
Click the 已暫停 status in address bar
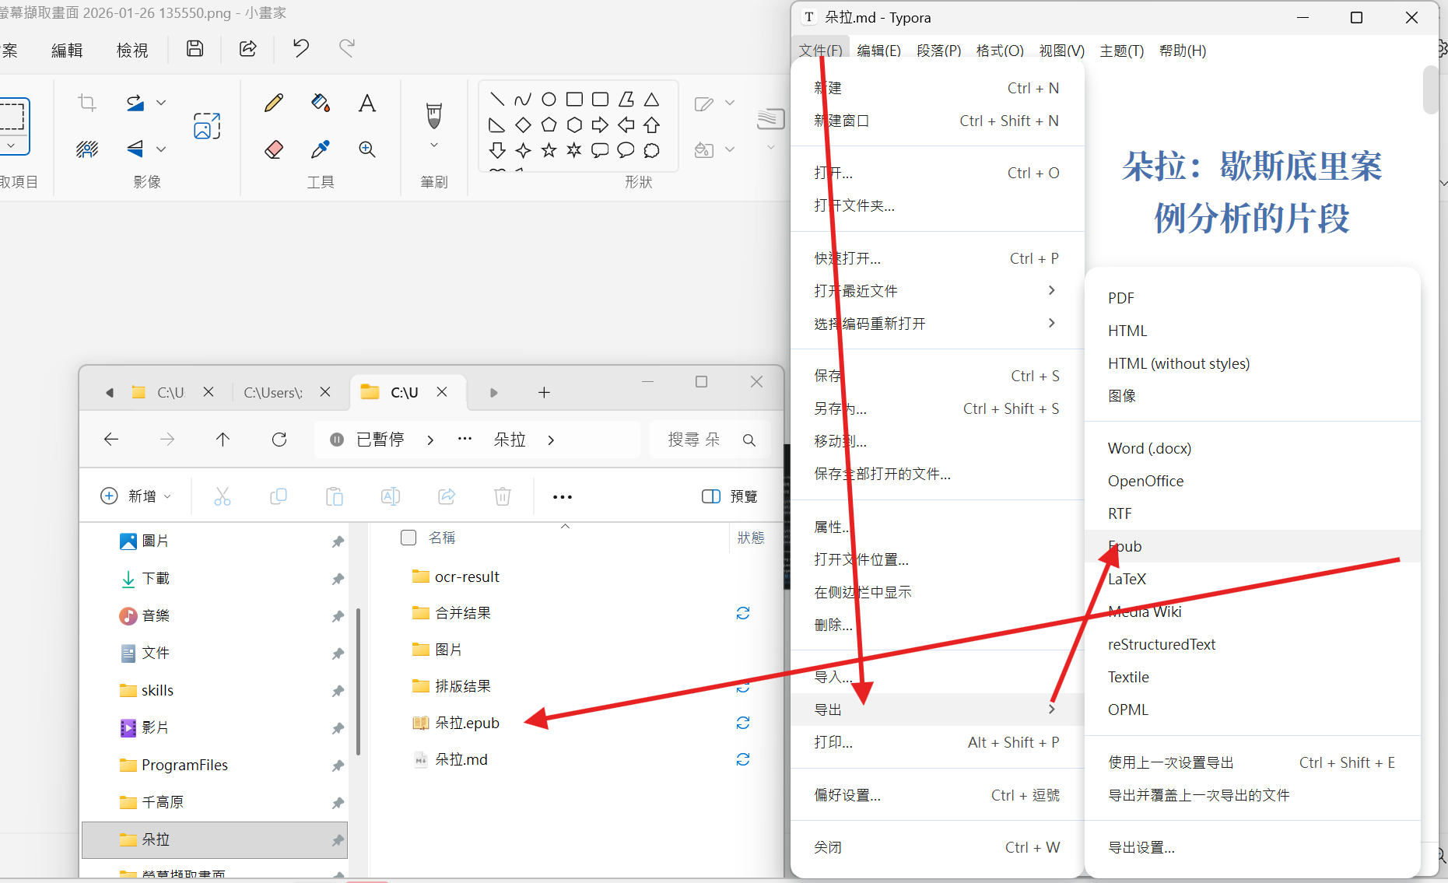(x=380, y=440)
